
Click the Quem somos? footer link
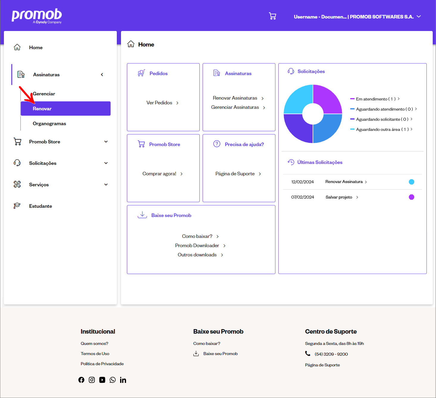click(x=94, y=343)
